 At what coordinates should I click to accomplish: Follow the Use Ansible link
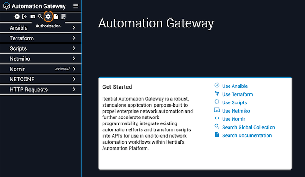[235, 86]
